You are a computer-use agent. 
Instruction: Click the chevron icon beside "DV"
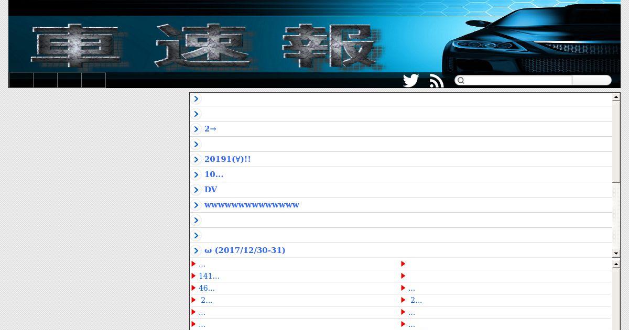[196, 190]
